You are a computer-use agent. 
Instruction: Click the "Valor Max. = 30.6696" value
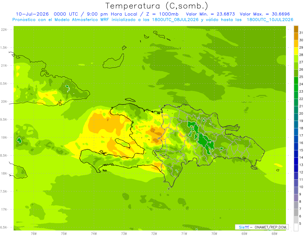tap(265, 14)
